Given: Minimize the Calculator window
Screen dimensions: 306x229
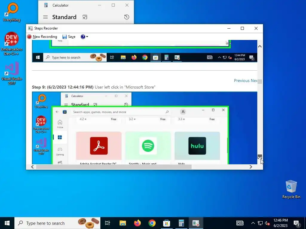Looking at the screenshot, I should click(100, 5).
